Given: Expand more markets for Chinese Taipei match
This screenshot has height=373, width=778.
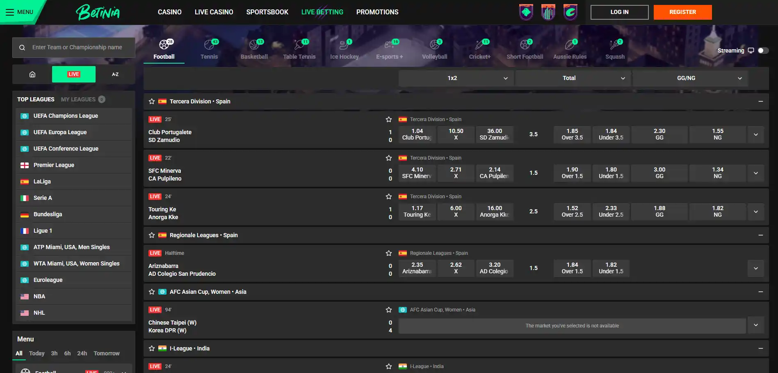Looking at the screenshot, I should pyautogui.click(x=756, y=325).
